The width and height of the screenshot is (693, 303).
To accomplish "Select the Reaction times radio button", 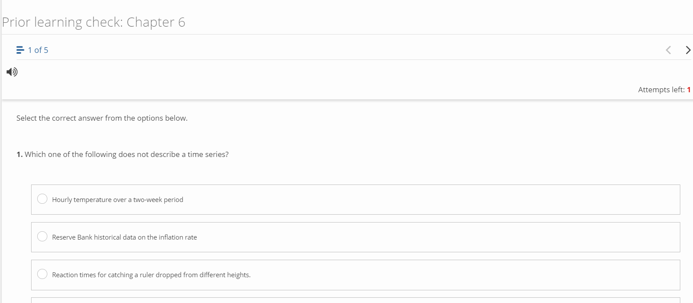I will click(42, 274).
